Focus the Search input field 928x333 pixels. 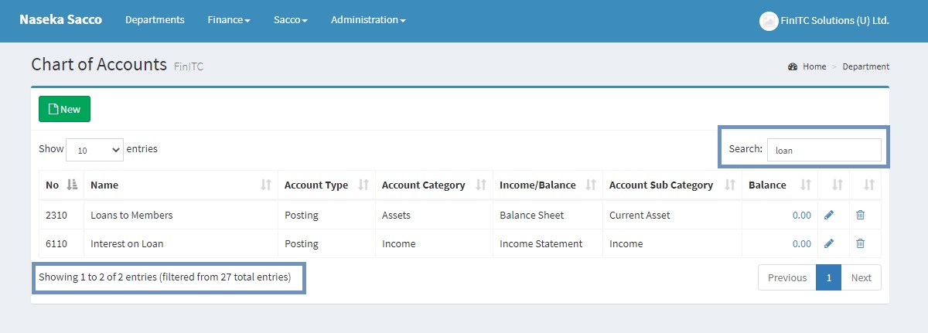pyautogui.click(x=824, y=150)
